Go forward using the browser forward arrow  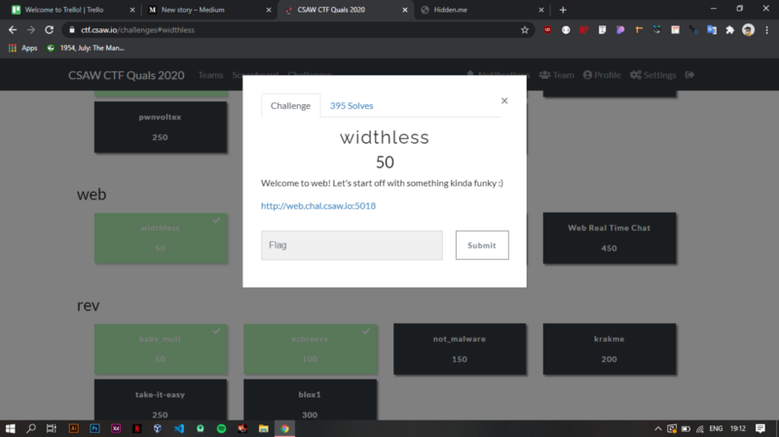click(31, 30)
